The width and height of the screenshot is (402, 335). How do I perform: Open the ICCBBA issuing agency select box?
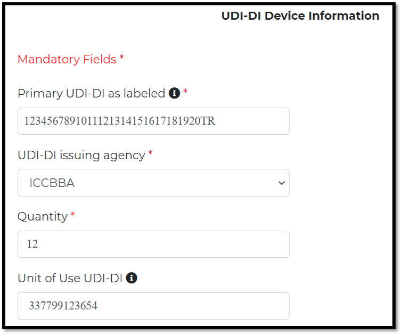[x=153, y=183]
